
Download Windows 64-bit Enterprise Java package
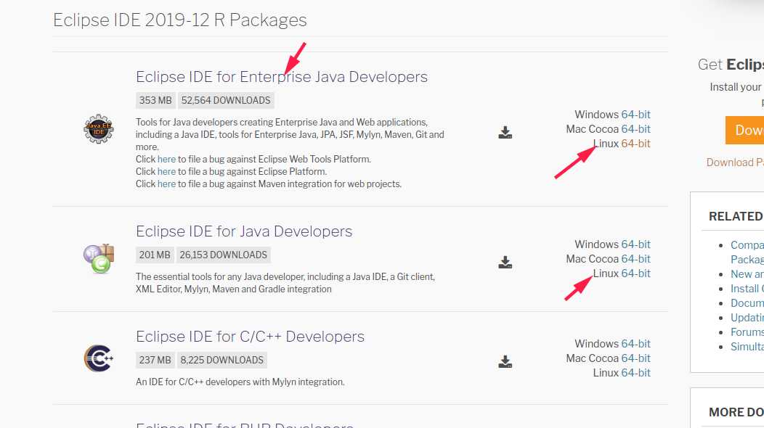pyautogui.click(x=635, y=115)
